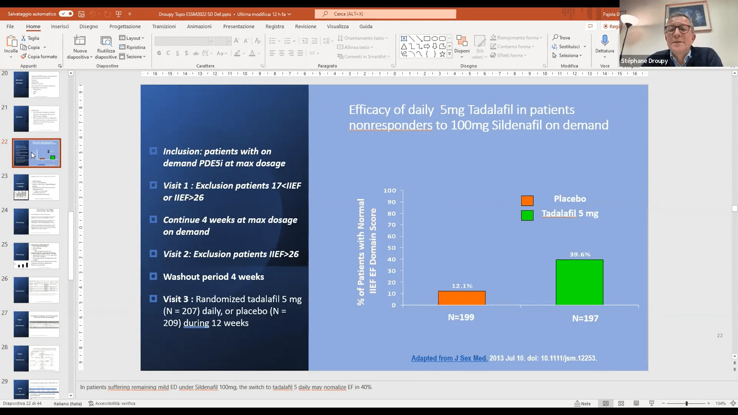Image resolution: width=738 pixels, height=415 pixels.
Task: Click the Registra button top right
Action: (x=611, y=26)
